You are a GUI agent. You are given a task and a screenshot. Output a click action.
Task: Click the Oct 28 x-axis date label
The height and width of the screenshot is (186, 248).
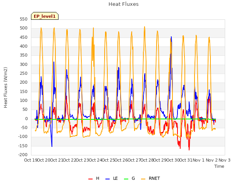pos(147,160)
